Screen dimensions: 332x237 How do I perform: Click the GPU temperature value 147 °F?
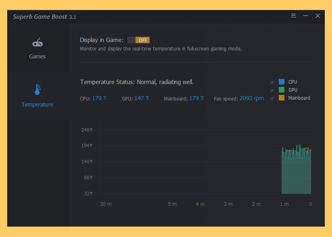(142, 98)
